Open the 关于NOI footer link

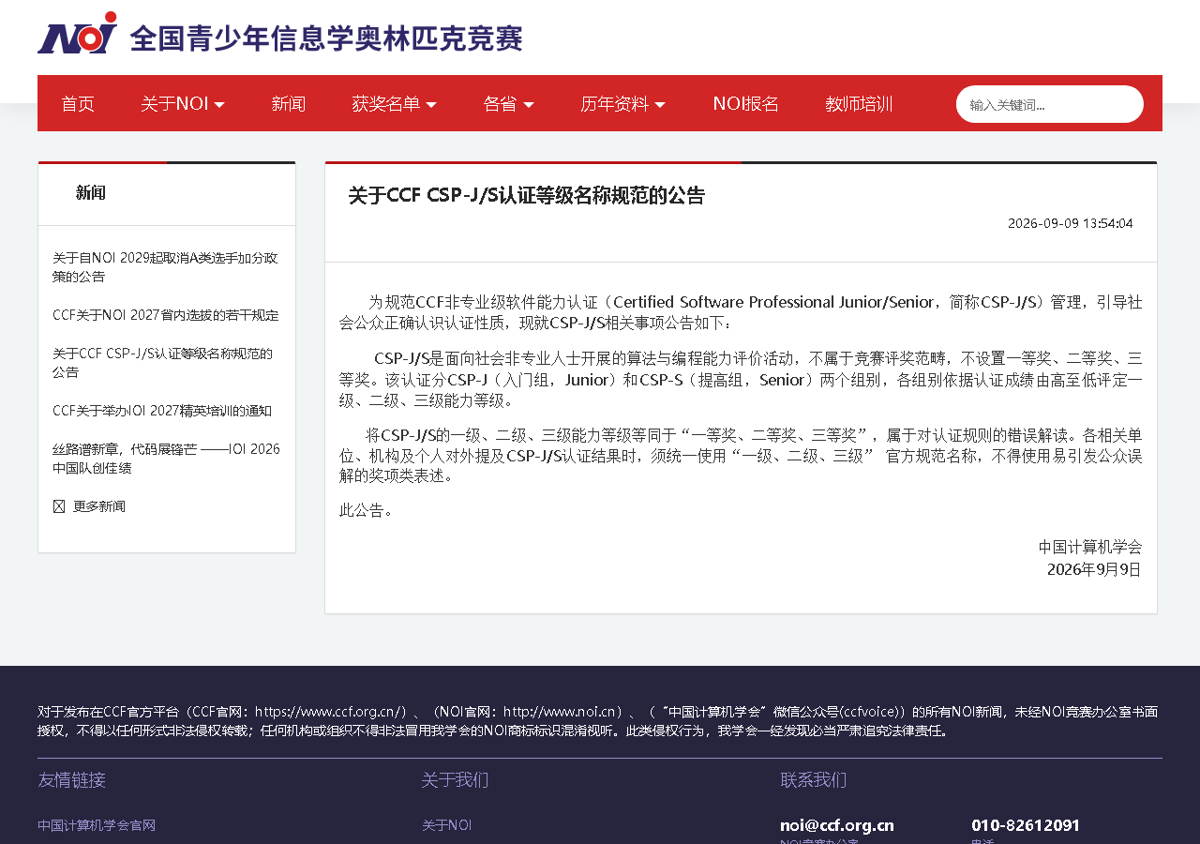[x=447, y=825]
